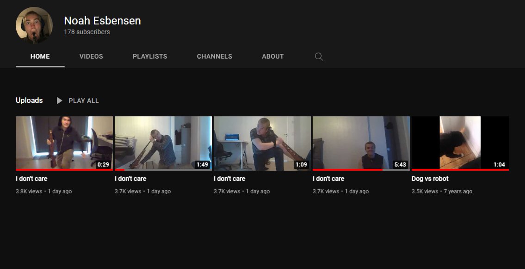Viewport: 525px width, 269px height.
Task: Click progress bar on Dog vs robot
Action: coord(460,170)
